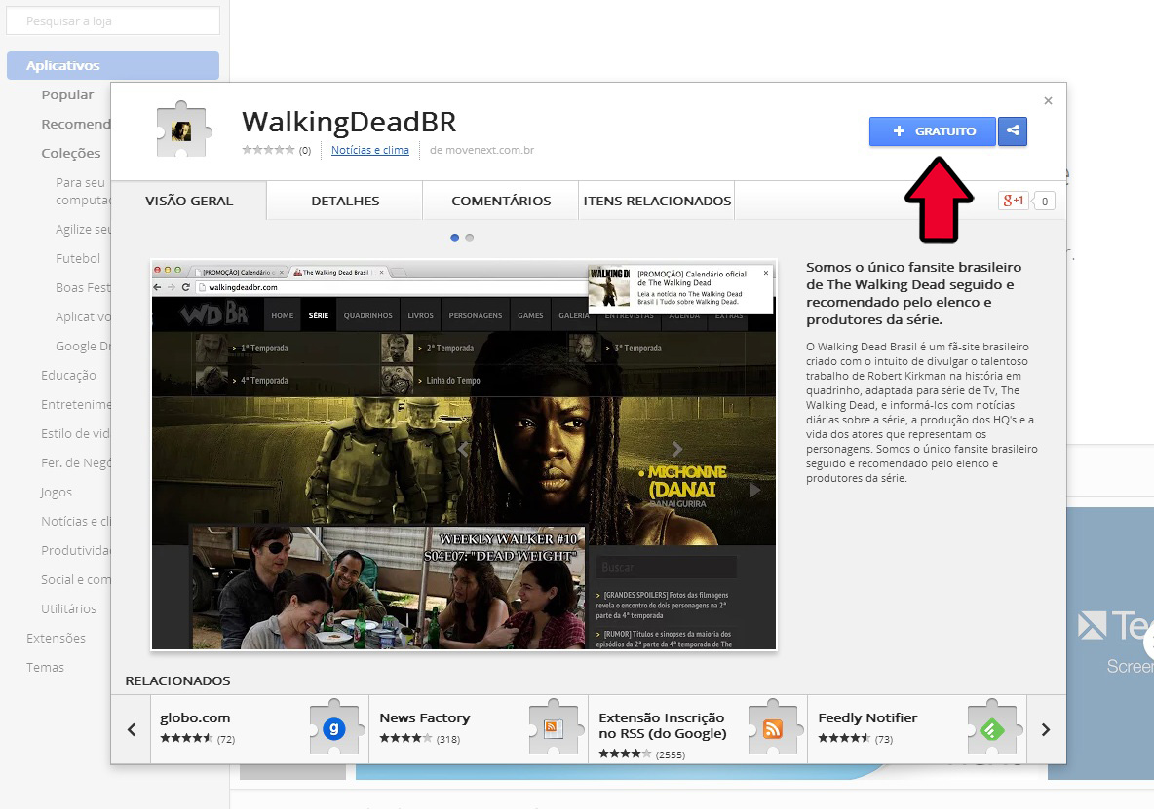Click the Google +1 button
Viewport: 1154px width, 809px height.
(1013, 201)
